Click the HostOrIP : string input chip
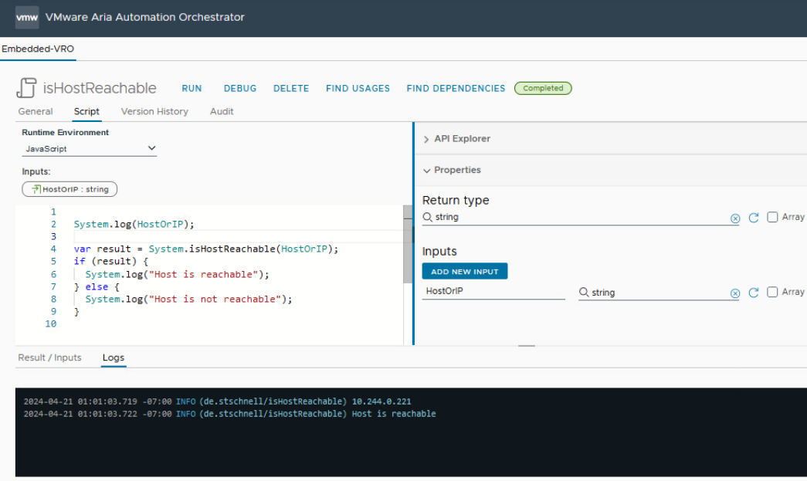This screenshot has height=481, width=807. tap(70, 189)
